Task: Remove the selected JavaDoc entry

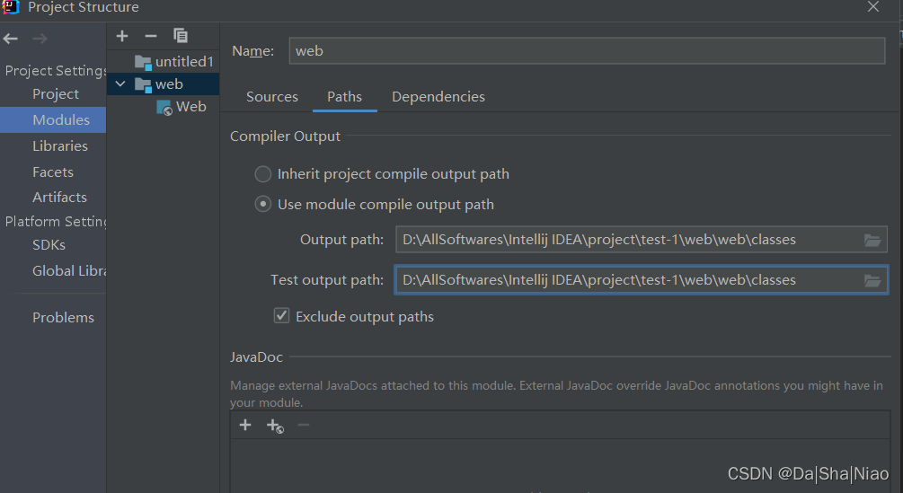Action: click(x=304, y=425)
